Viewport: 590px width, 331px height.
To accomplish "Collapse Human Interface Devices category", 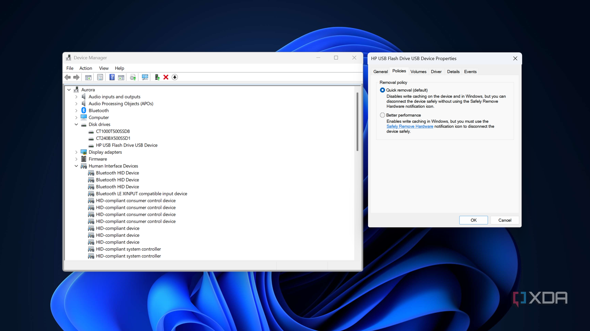I will coord(76,166).
